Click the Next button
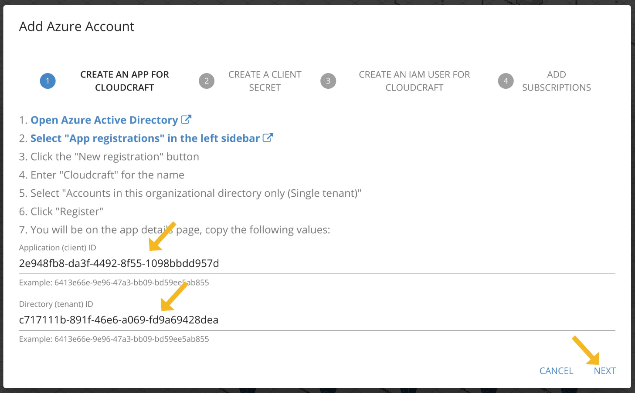Screen dimensions: 635x393 [x=605, y=371]
